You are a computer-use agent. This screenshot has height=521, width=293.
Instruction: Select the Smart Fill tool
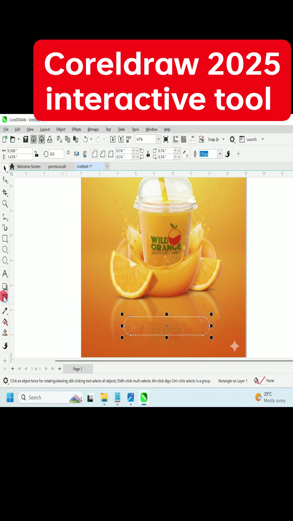pos(5,333)
